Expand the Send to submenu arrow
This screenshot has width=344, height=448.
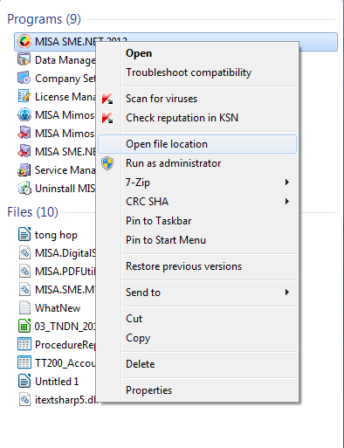pos(287,293)
